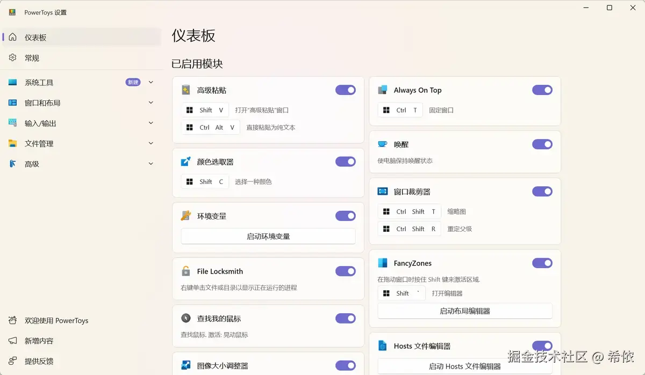Click the 高级粘贴 module icon

[x=186, y=90]
